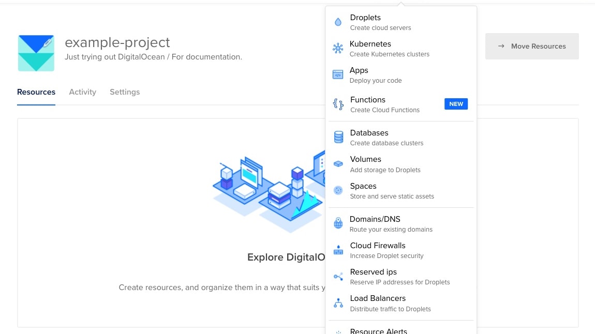This screenshot has width=595, height=334.
Task: Switch to the Activity tab
Action: [x=82, y=92]
